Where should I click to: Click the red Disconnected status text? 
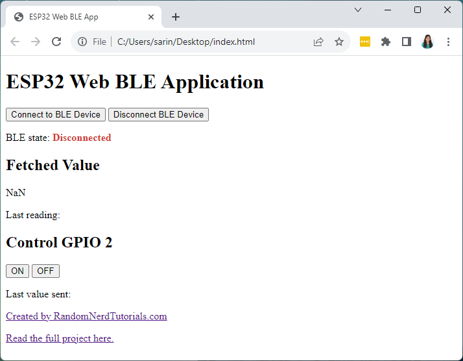coord(82,138)
